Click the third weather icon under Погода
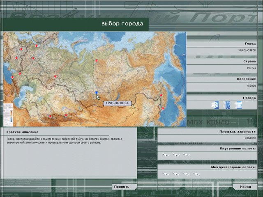 (238, 105)
